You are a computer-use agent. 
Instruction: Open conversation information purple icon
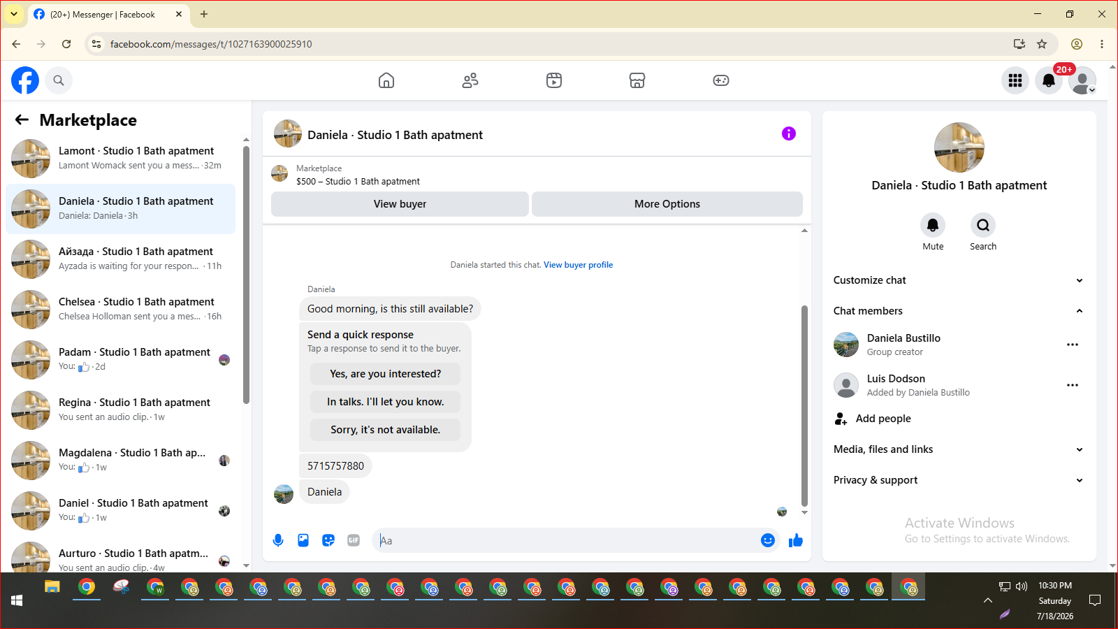click(789, 133)
